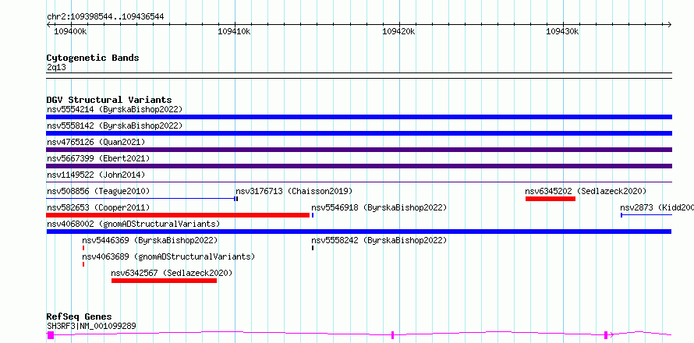Click the nsv2873 (Kidd) variant label

tap(657, 207)
